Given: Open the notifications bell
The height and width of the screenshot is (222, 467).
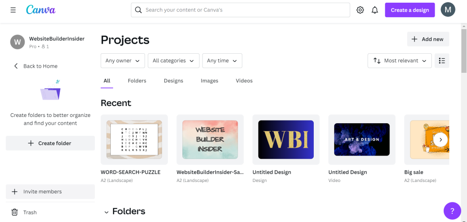Looking at the screenshot, I should pos(375,10).
